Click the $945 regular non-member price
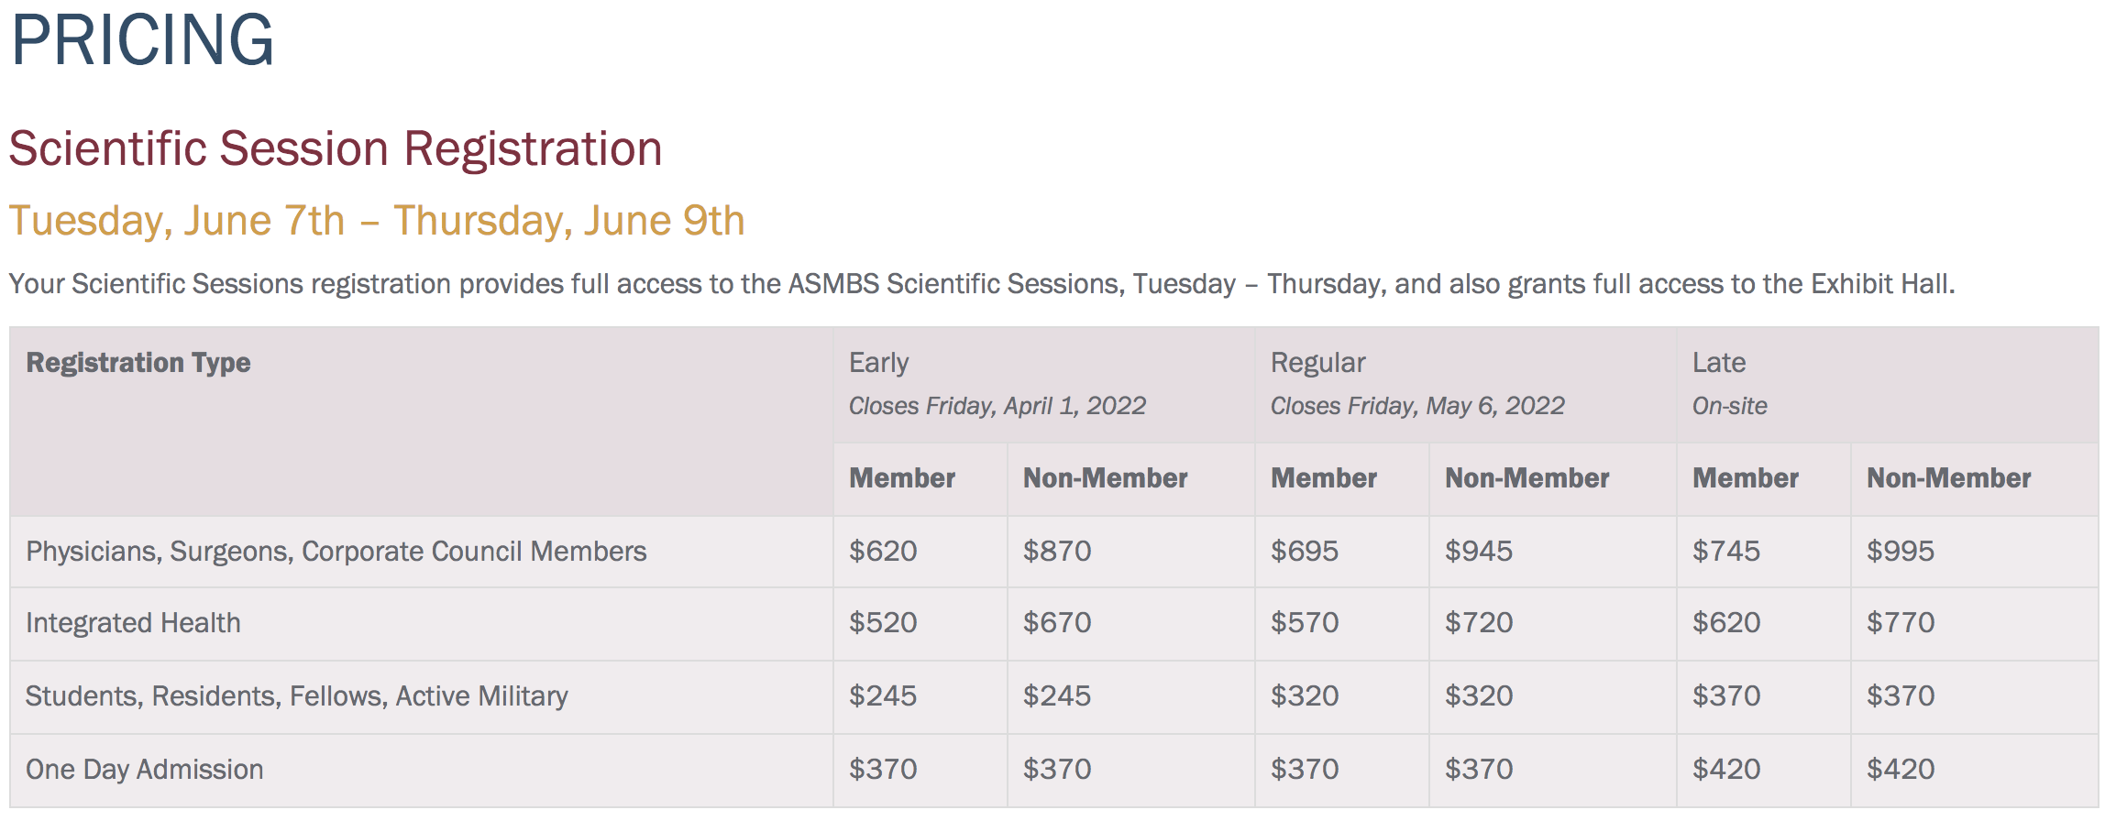The image size is (2105, 821). [x=1479, y=552]
